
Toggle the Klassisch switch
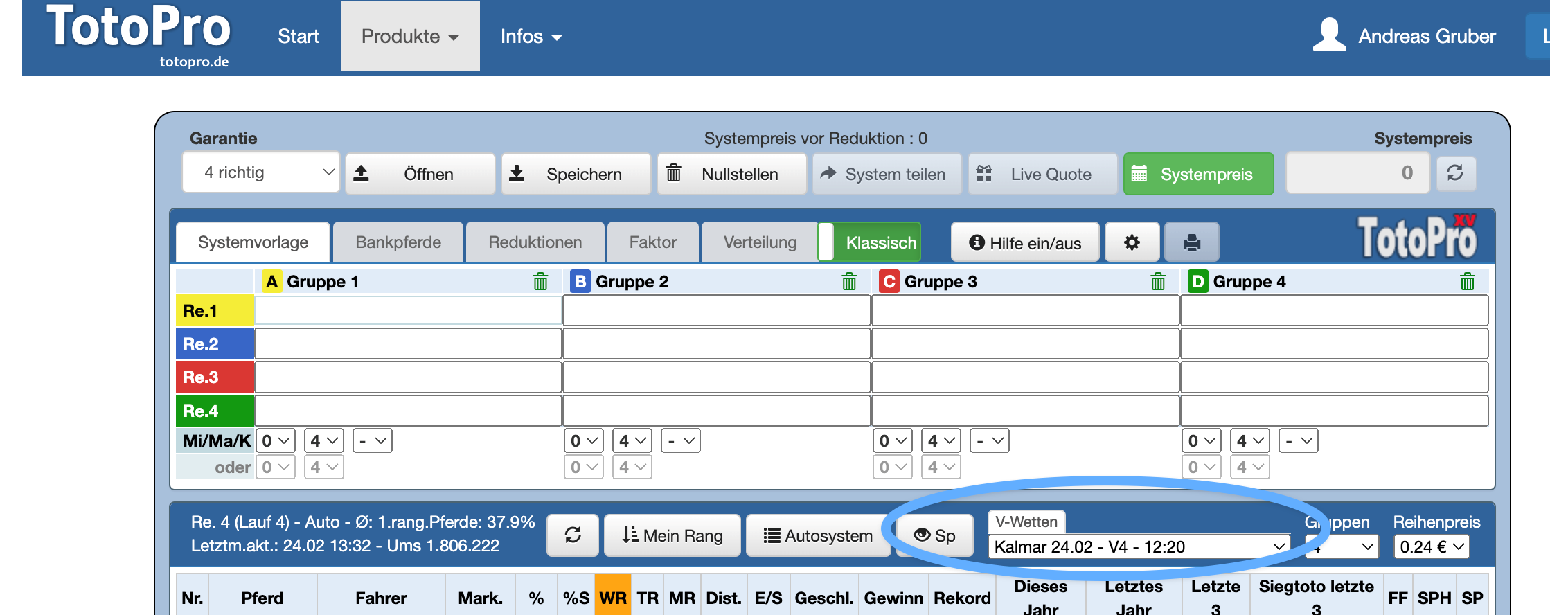point(870,242)
